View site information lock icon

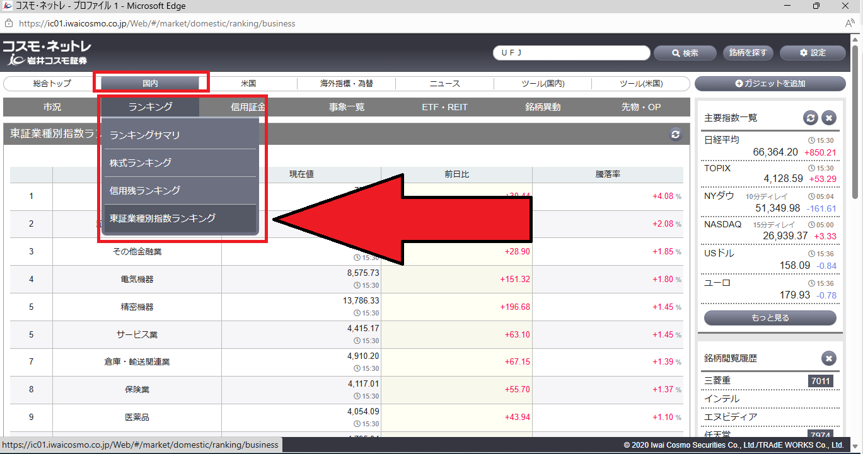(x=9, y=23)
